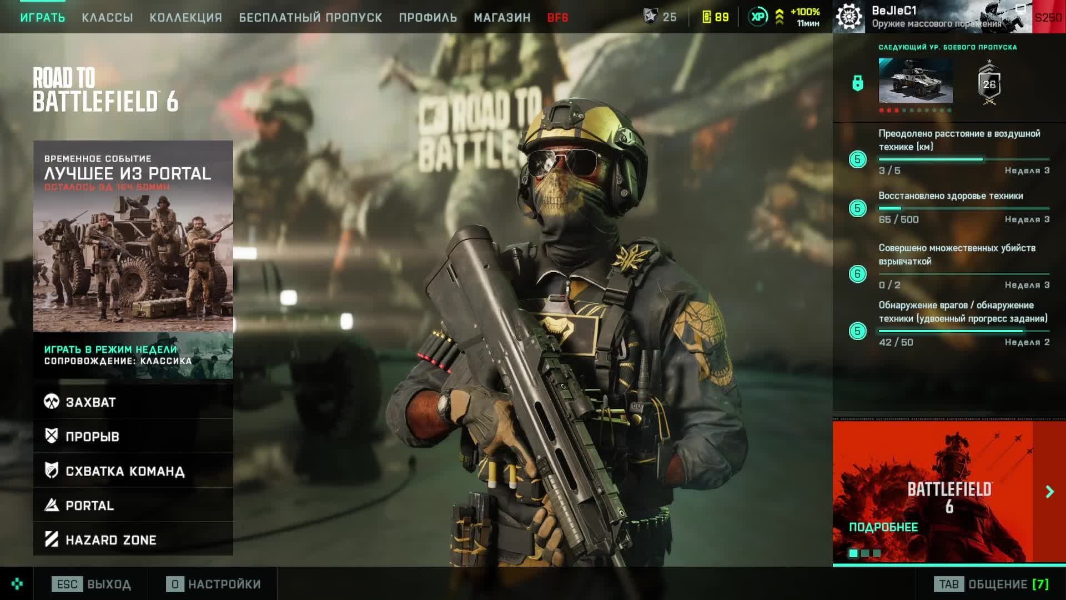
Task: Click the Захват mode skull icon
Action: (52, 402)
